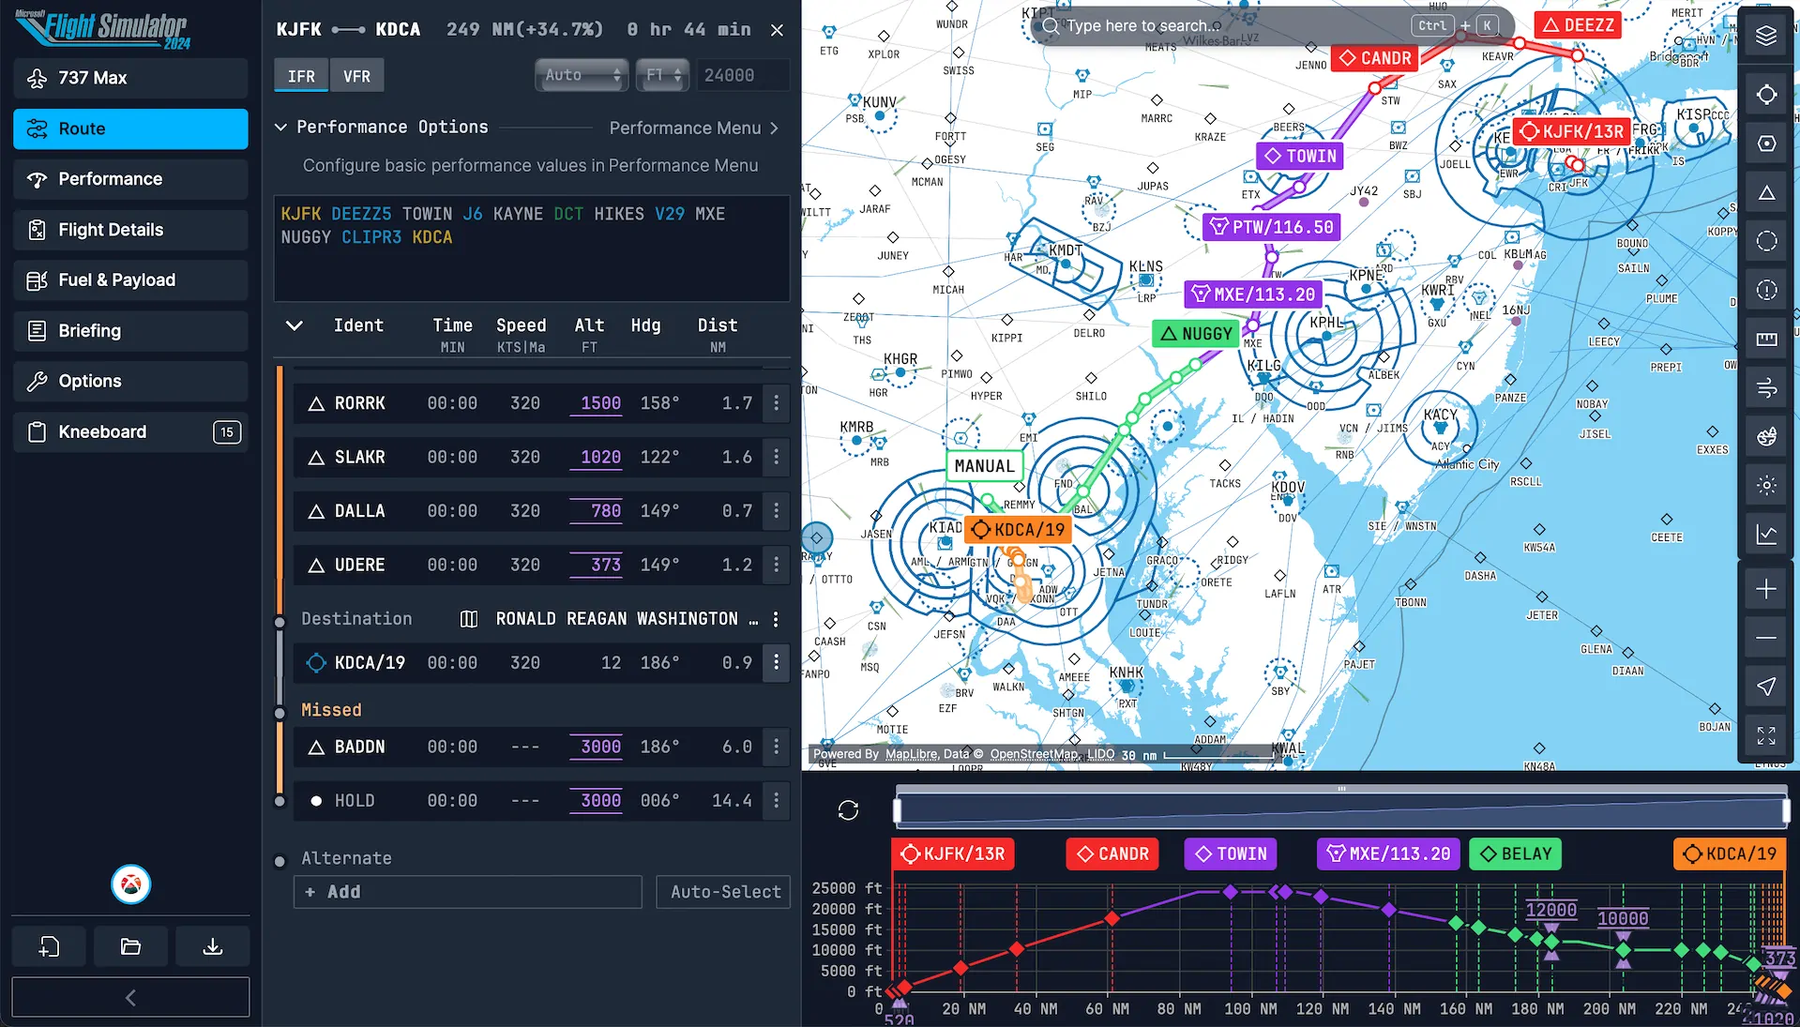Viewport: 1800px width, 1027px height.
Task: Open a saved flight plan folder
Action: pyautogui.click(x=130, y=946)
